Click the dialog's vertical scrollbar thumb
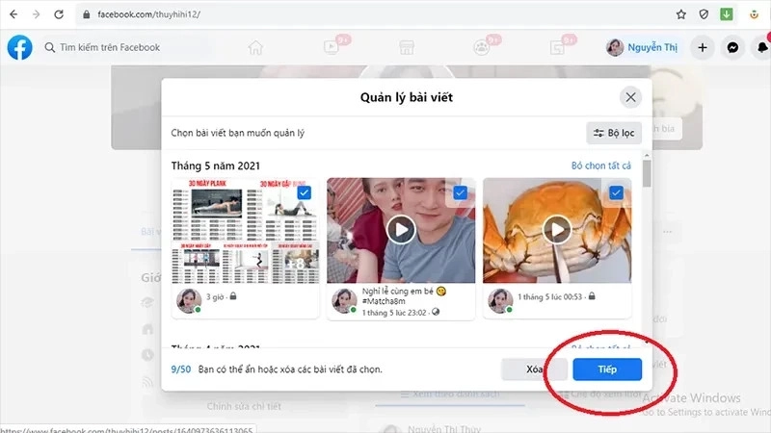 point(647,173)
